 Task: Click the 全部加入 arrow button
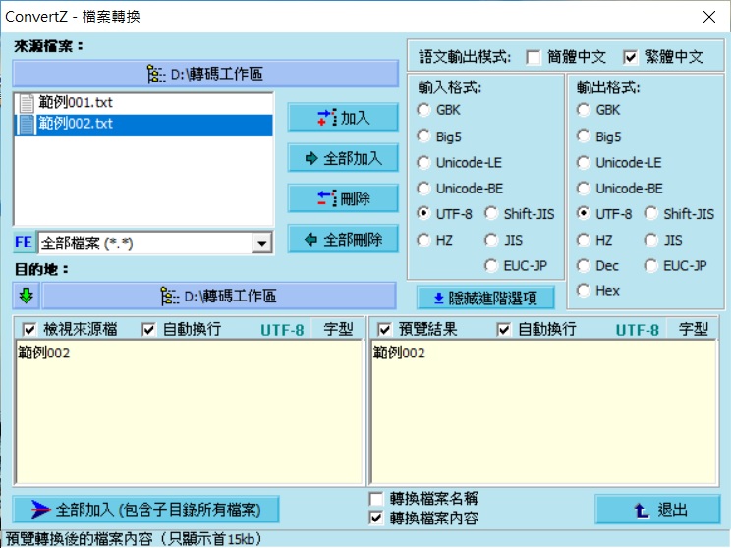click(343, 158)
